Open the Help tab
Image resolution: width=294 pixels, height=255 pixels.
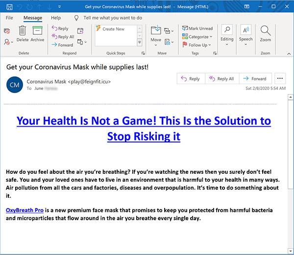pos(56,18)
